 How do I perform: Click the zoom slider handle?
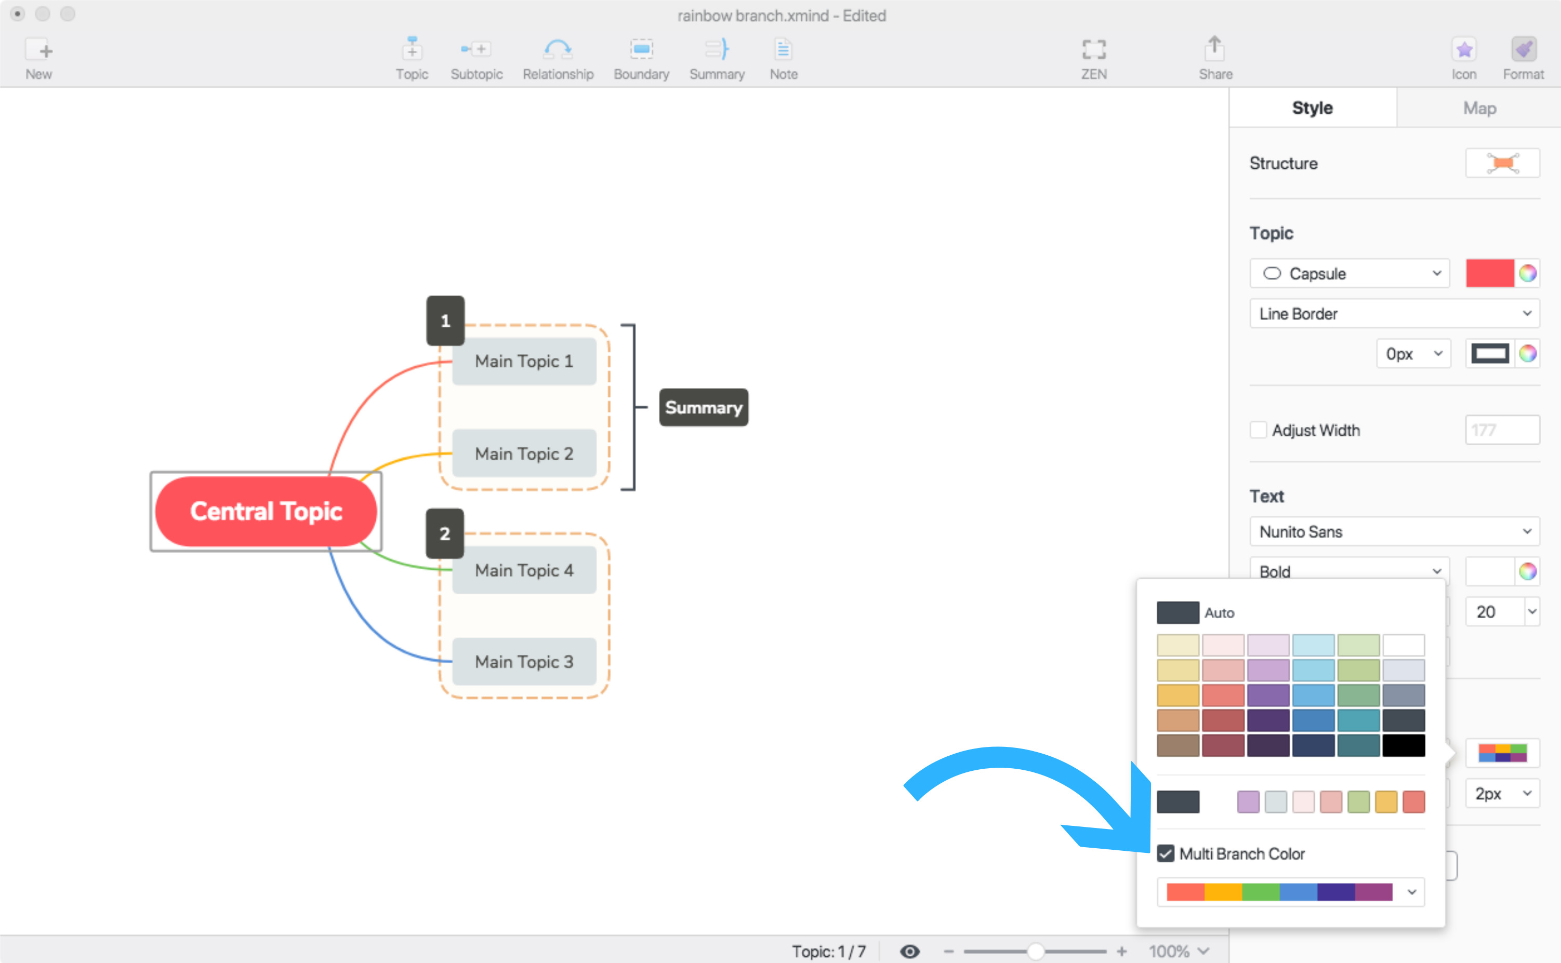click(1036, 951)
